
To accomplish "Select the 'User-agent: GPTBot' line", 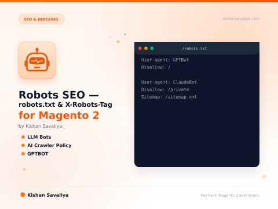I will (165, 60).
